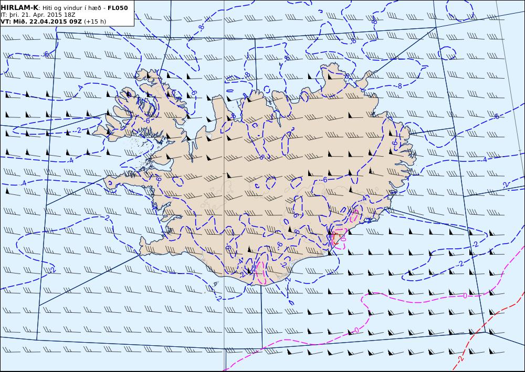525x372 pixels.
Task: Click the red dashed -2 isotherm label
Action: pyautogui.click(x=460, y=358)
